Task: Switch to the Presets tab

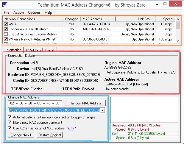Action: (50, 50)
